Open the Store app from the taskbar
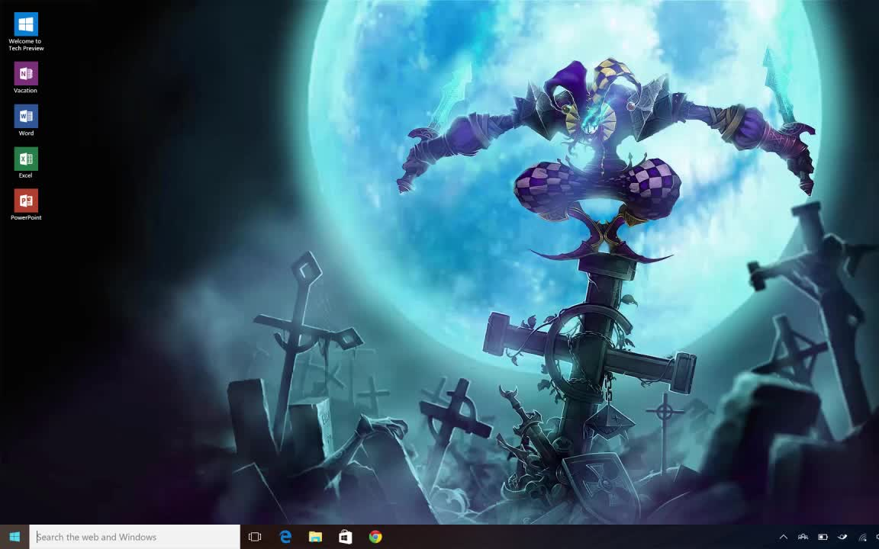This screenshot has width=879, height=549. 346,537
